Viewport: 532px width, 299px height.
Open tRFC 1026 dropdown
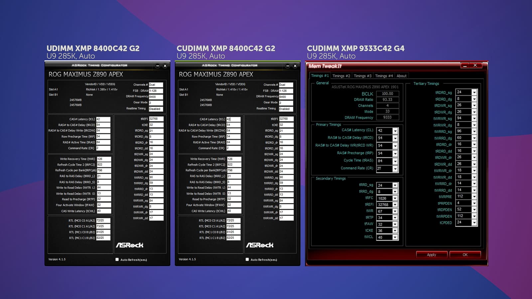(395, 198)
